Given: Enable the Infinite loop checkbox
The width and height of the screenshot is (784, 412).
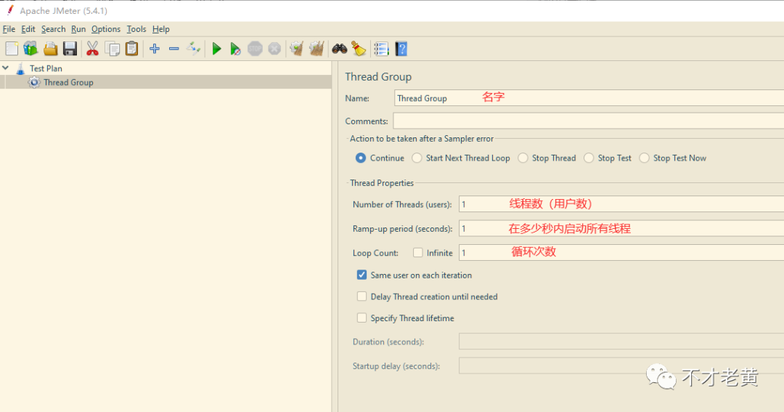Looking at the screenshot, I should pyautogui.click(x=418, y=253).
